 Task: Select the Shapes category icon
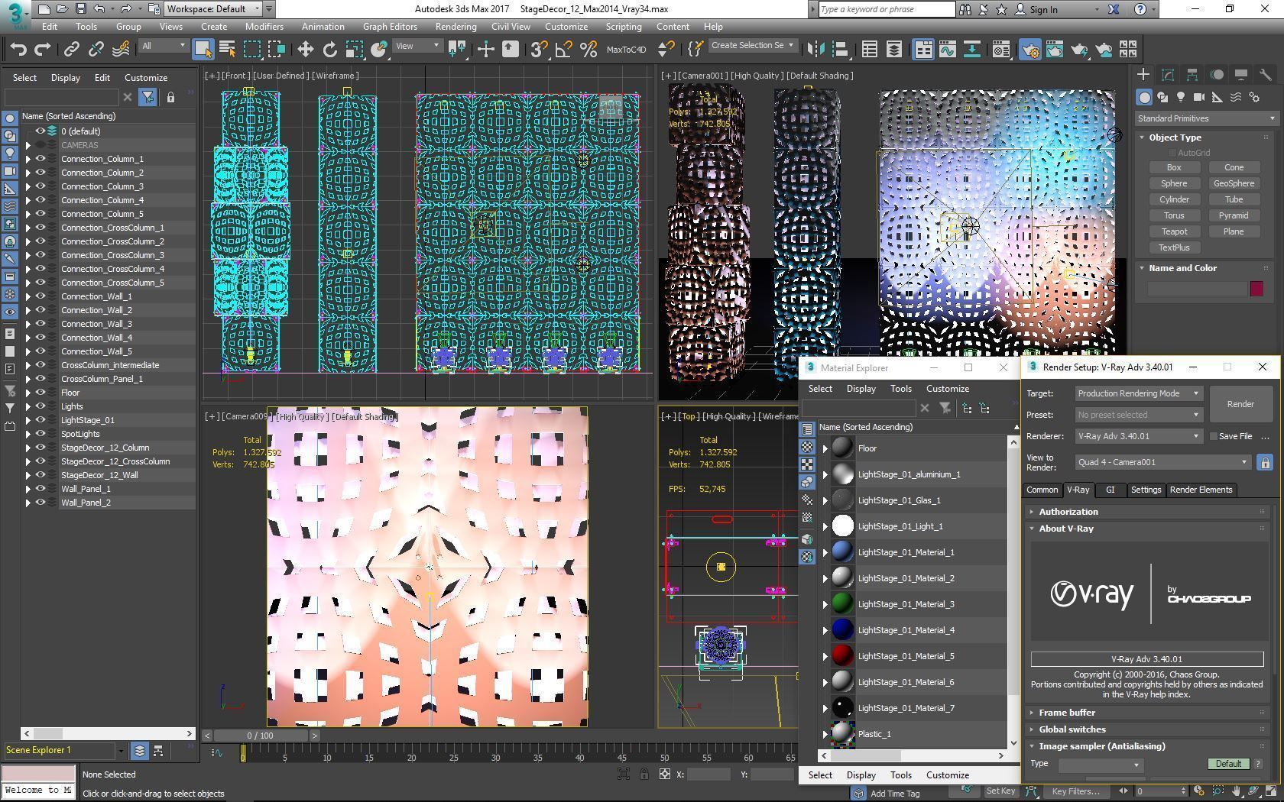[1162, 98]
